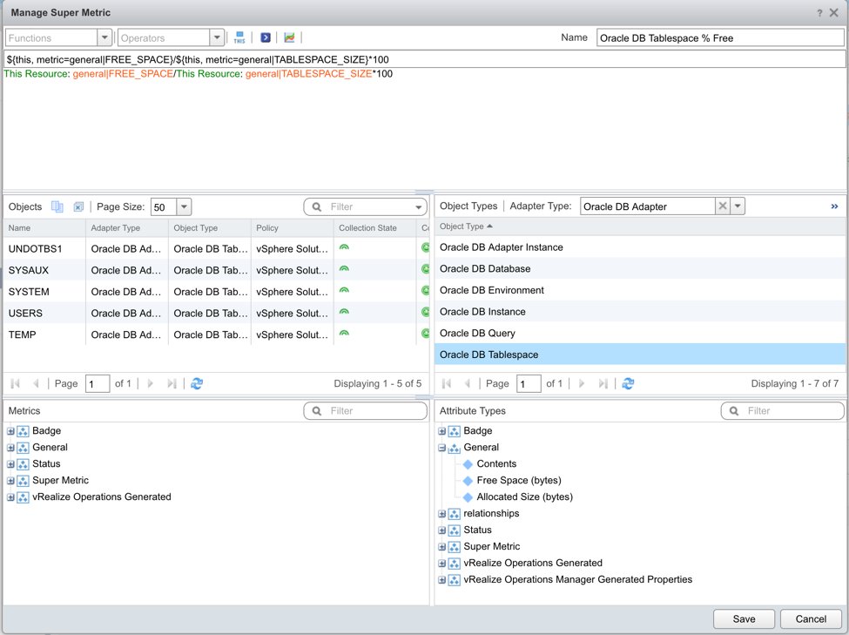Image resolution: width=849 pixels, height=635 pixels.
Task: Close the Manage Super Metric dialog
Action: [834, 13]
